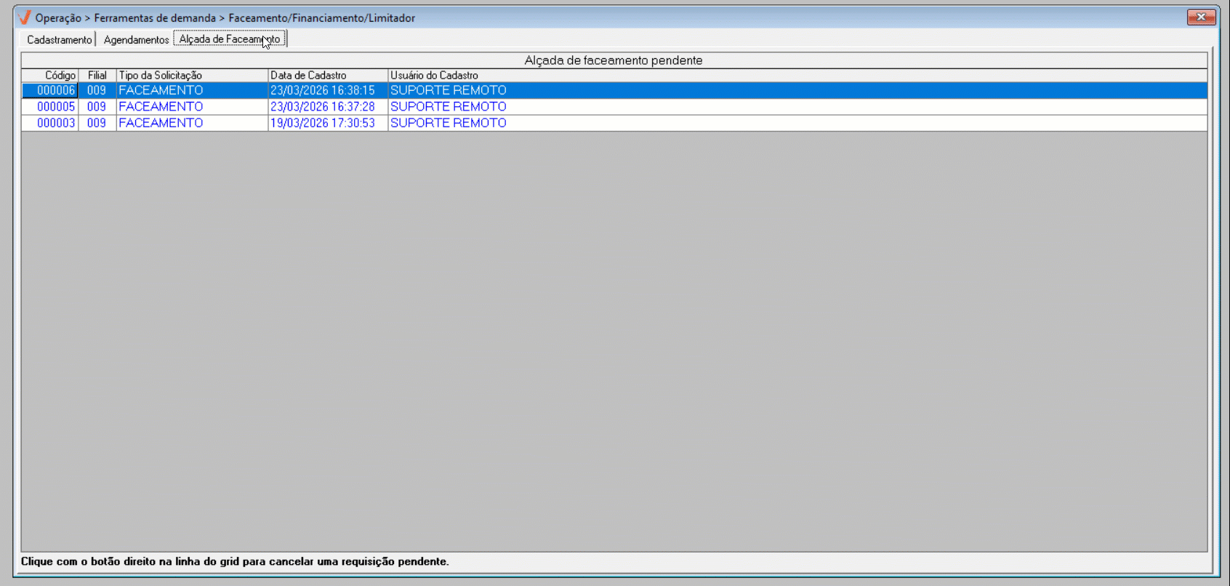Select the row with code 000006
Screen dimensions: 1230x586
[x=614, y=90]
